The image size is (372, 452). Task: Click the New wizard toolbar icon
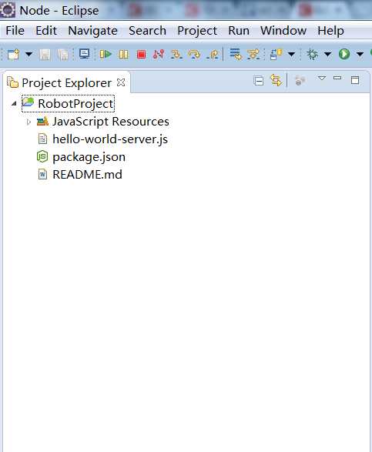pos(13,54)
